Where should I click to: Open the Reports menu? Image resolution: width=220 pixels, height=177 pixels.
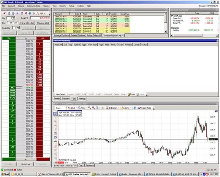[63, 6]
